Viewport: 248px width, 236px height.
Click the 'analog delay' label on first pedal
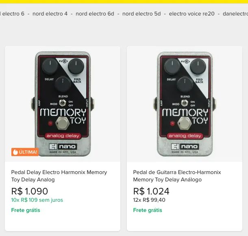click(x=63, y=136)
